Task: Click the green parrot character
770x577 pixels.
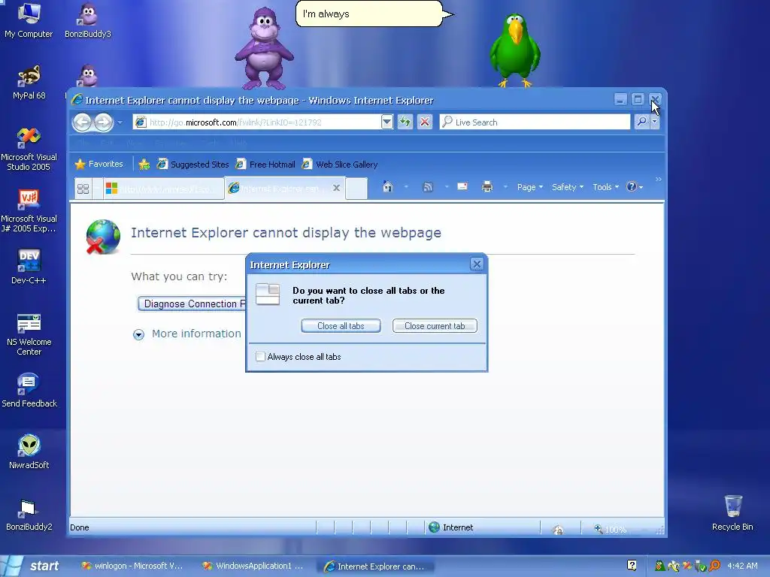Action: 514,50
